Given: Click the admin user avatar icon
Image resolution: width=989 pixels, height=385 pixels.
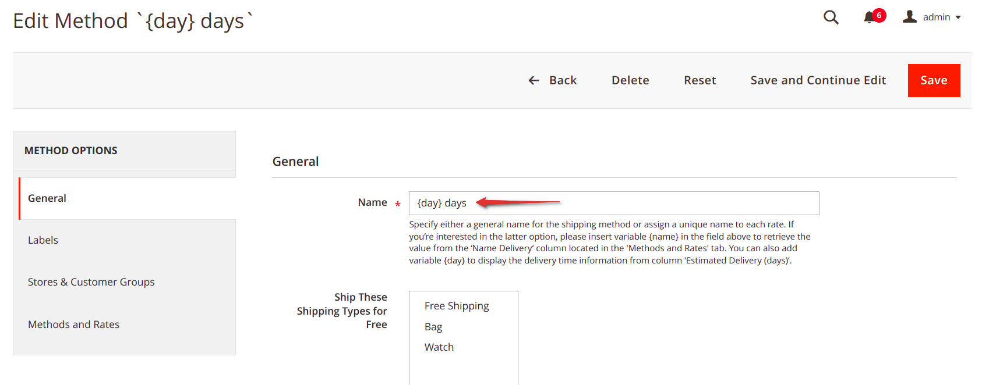Looking at the screenshot, I should click(910, 17).
